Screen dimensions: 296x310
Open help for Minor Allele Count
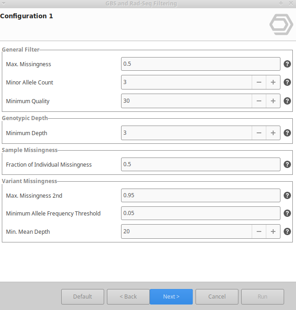[x=287, y=82]
